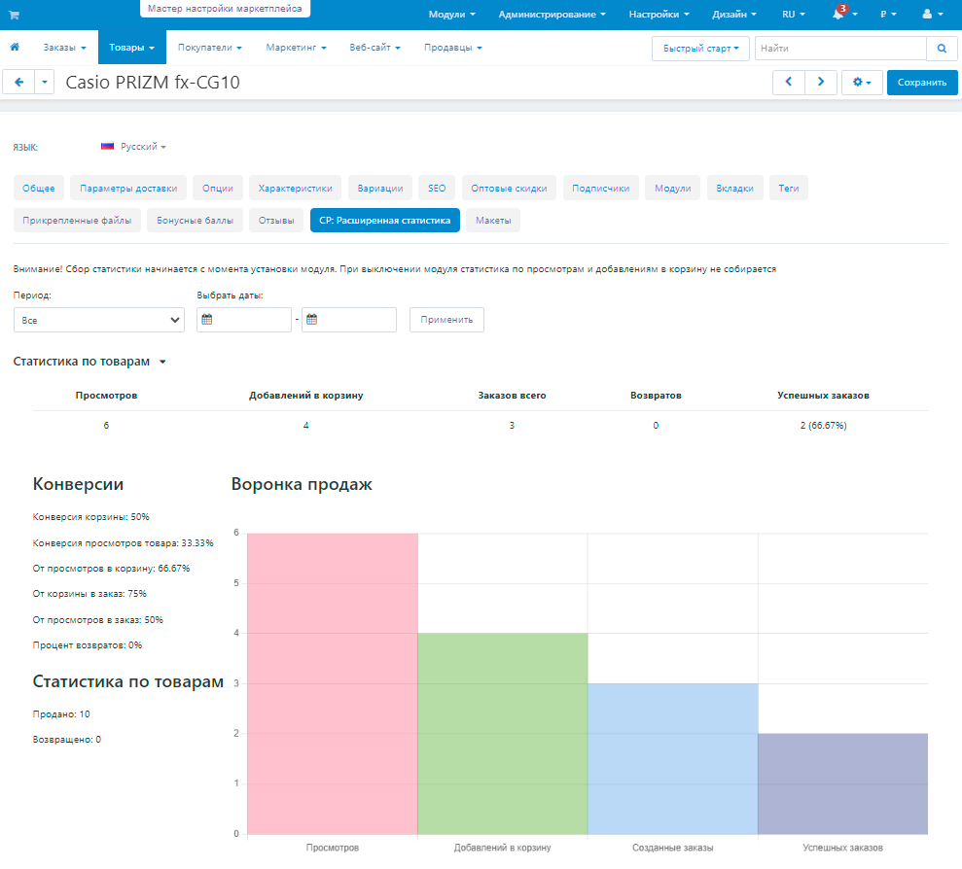Image resolution: width=962 pixels, height=869 pixels.
Task: Expand the Период dropdown
Action: pyautogui.click(x=99, y=320)
